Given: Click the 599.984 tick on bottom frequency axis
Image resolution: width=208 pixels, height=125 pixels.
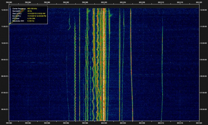Looking at the screenshot, I should pos(28,123).
